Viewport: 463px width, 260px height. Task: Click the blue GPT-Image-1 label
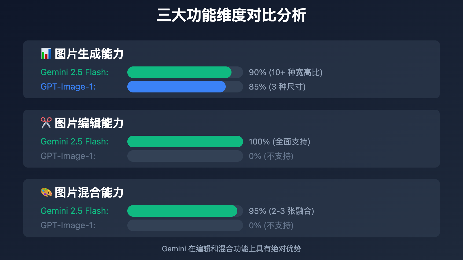pyautogui.click(x=68, y=87)
